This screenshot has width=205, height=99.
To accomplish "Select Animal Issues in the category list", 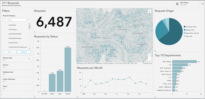I will point(13,29).
